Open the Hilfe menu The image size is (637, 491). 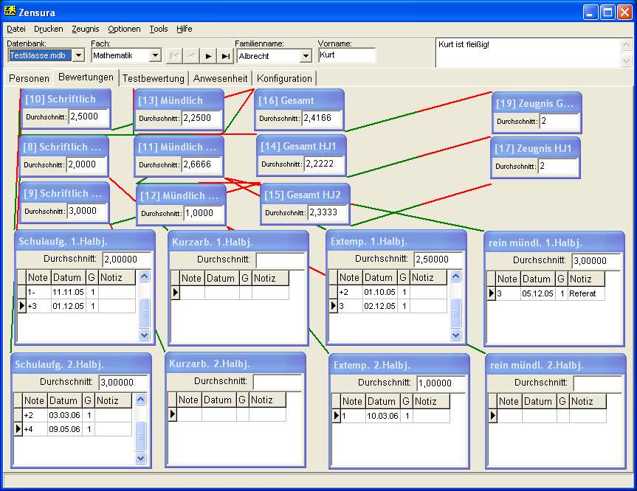(x=184, y=29)
